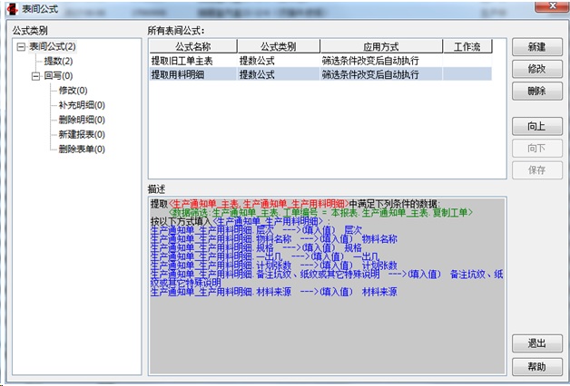Select 删除表单(0) tree item
Viewport: 570px width, 386px height.
pyautogui.click(x=81, y=149)
